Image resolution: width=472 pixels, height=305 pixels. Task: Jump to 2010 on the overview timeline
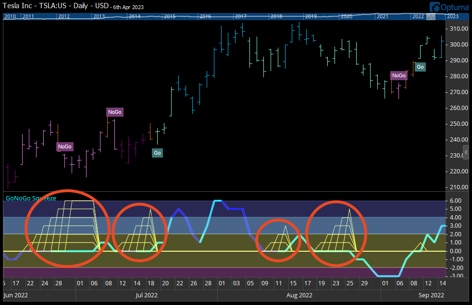click(x=10, y=16)
